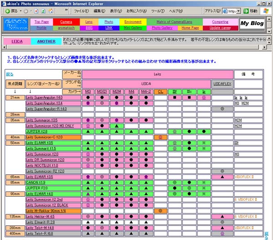
Task: Click the akise's Photo Sensuous logo
Action: [16, 24]
